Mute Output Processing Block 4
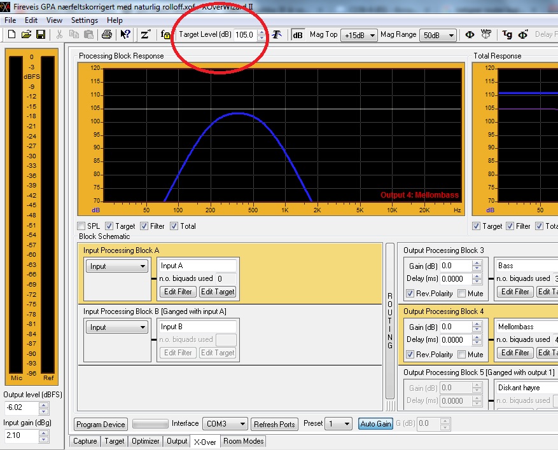The image size is (558, 450). 461,355
